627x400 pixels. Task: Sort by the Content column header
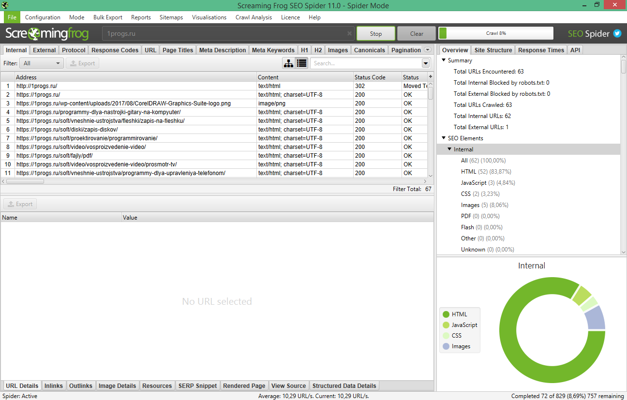point(305,77)
